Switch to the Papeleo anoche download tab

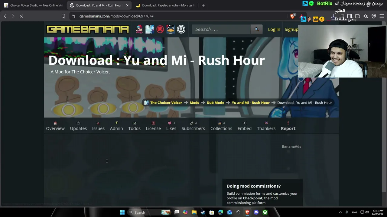point(166,5)
